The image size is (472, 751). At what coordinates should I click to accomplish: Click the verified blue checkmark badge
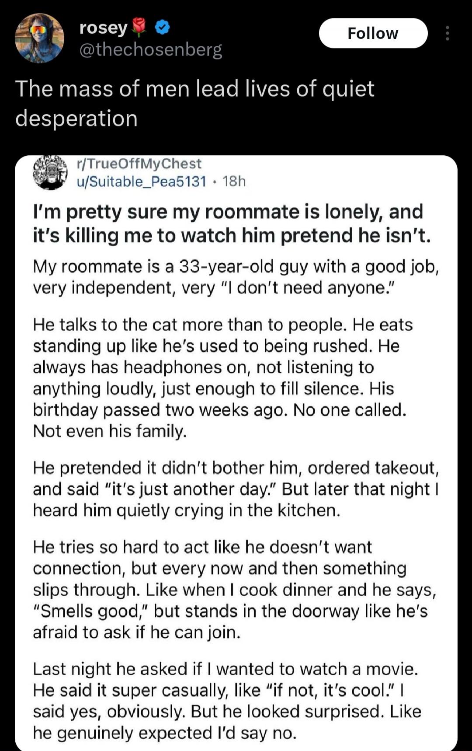point(162,28)
